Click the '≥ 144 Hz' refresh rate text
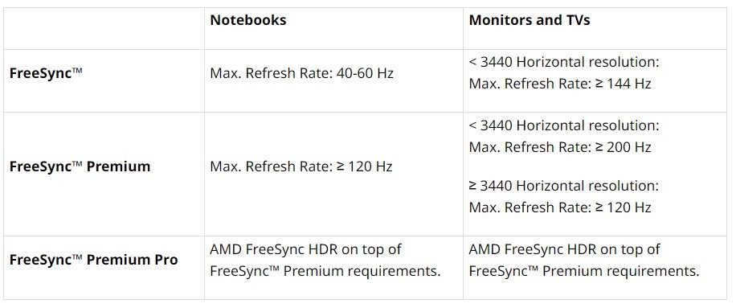Viewport: 736px width, 308px height. coord(623,84)
